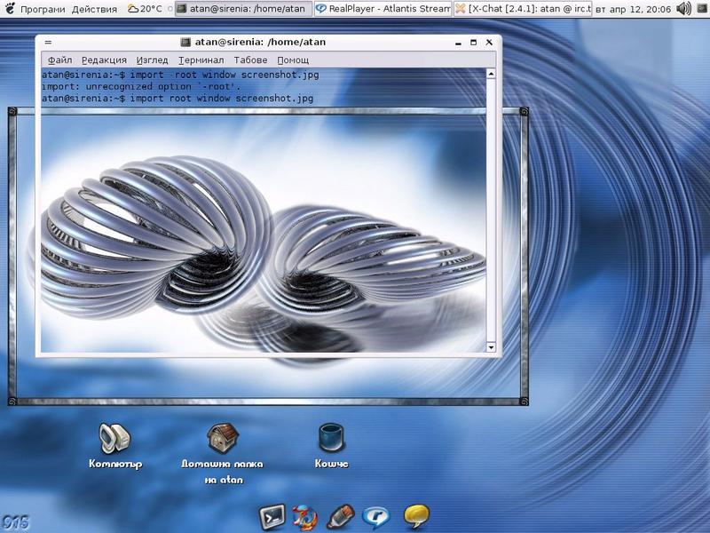This screenshot has height=533, width=710.
Task: Open the Действия panel menu
Action: (94, 9)
